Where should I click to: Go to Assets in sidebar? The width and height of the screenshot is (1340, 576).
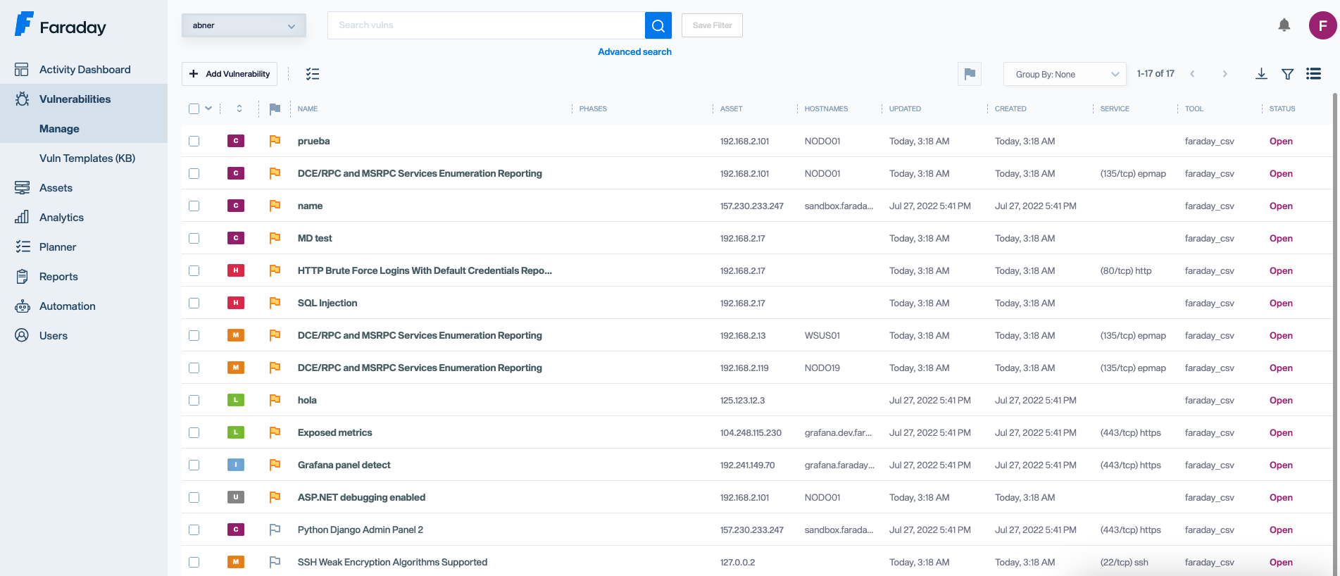coord(84,187)
